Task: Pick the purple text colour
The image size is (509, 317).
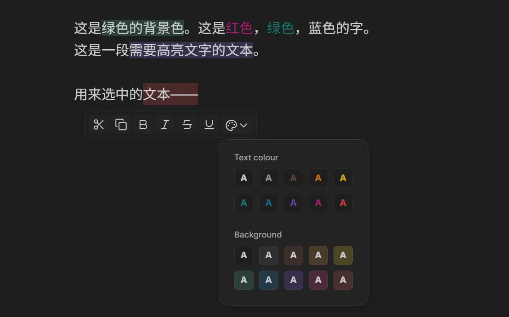Action: tap(294, 203)
